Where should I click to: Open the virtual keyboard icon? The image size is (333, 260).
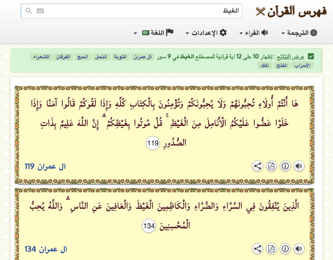[40, 10]
